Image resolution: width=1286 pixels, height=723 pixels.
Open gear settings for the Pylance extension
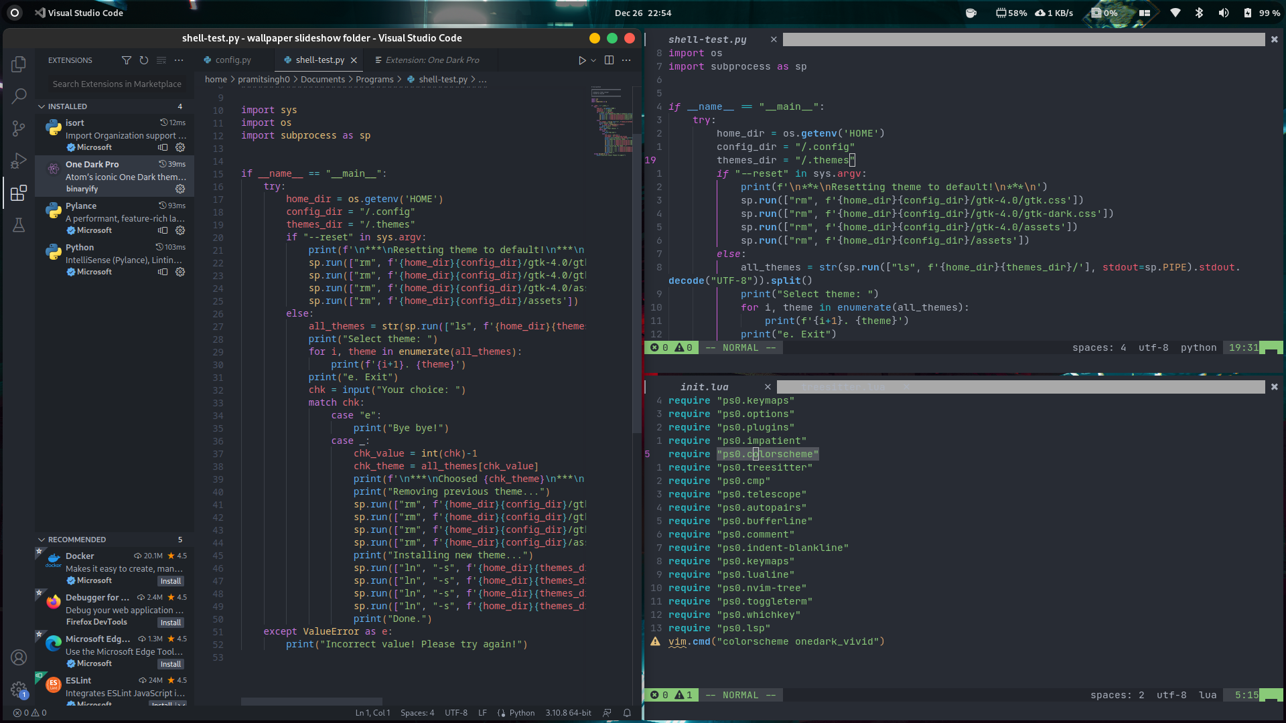click(180, 230)
